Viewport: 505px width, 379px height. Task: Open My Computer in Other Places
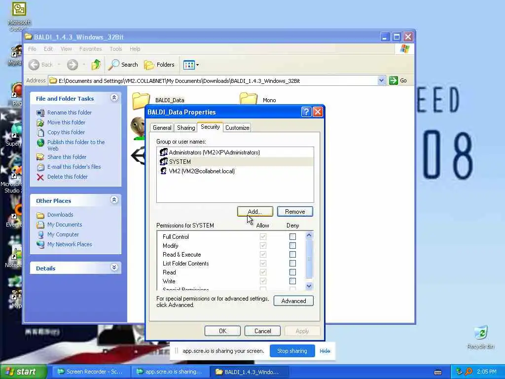(x=63, y=234)
